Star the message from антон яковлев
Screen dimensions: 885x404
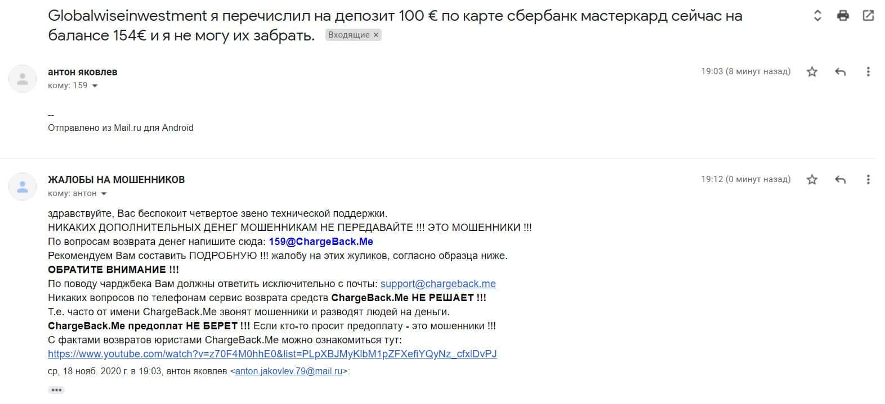tap(812, 72)
